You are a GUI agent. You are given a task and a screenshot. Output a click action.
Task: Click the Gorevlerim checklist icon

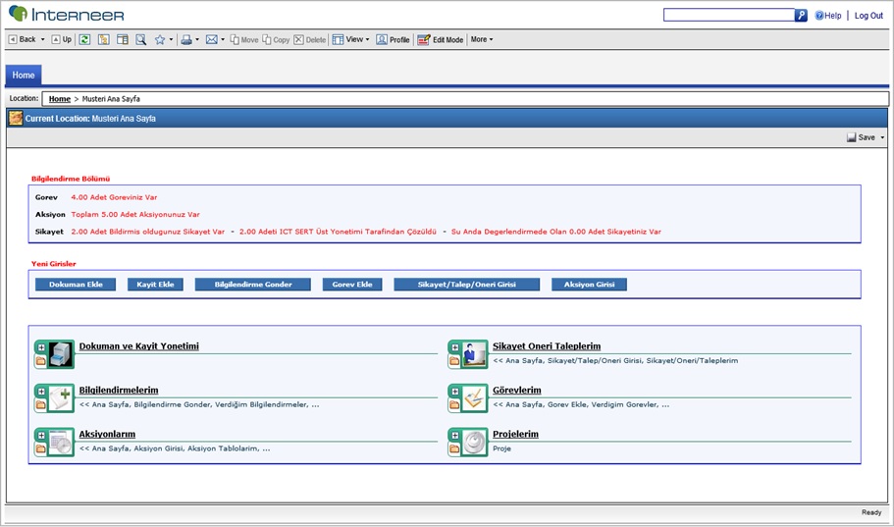pyautogui.click(x=475, y=397)
